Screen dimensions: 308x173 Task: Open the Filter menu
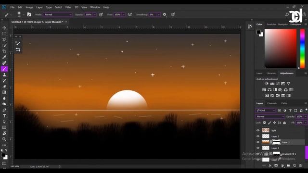tap(68, 7)
